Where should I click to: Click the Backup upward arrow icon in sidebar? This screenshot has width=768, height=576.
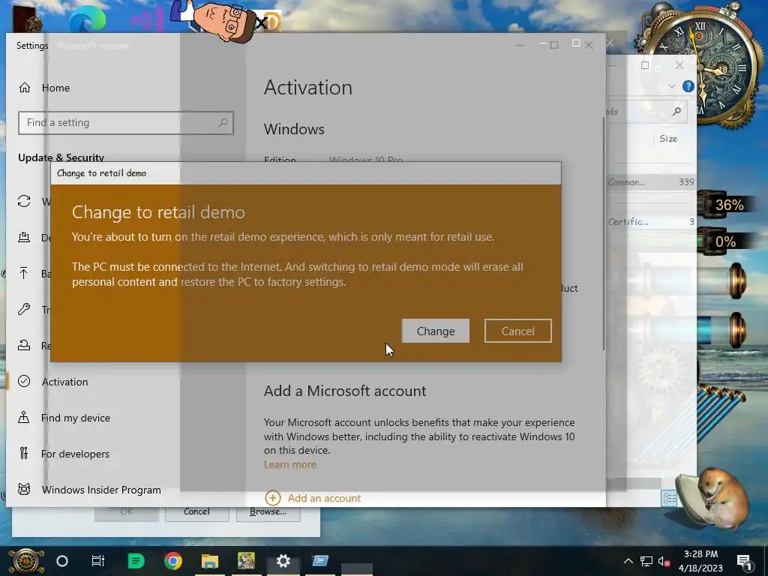pyautogui.click(x=23, y=273)
